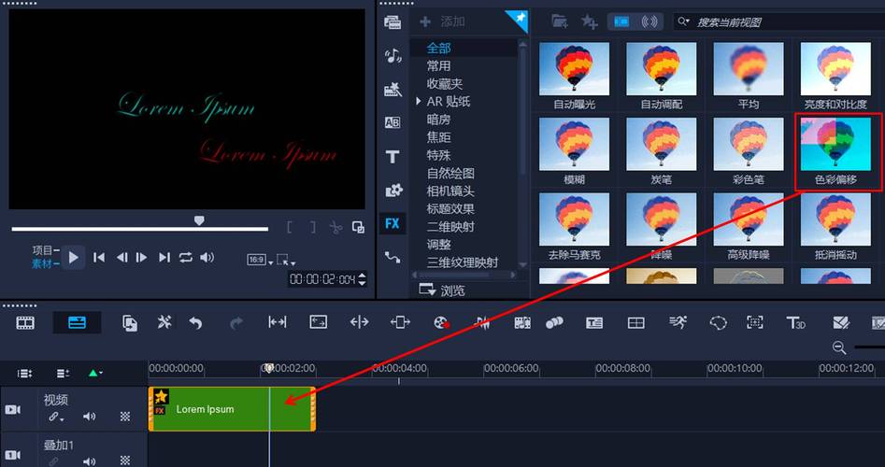This screenshot has width=885, height=467.
Task: Open the subtitle editor icon
Action: tap(594, 322)
